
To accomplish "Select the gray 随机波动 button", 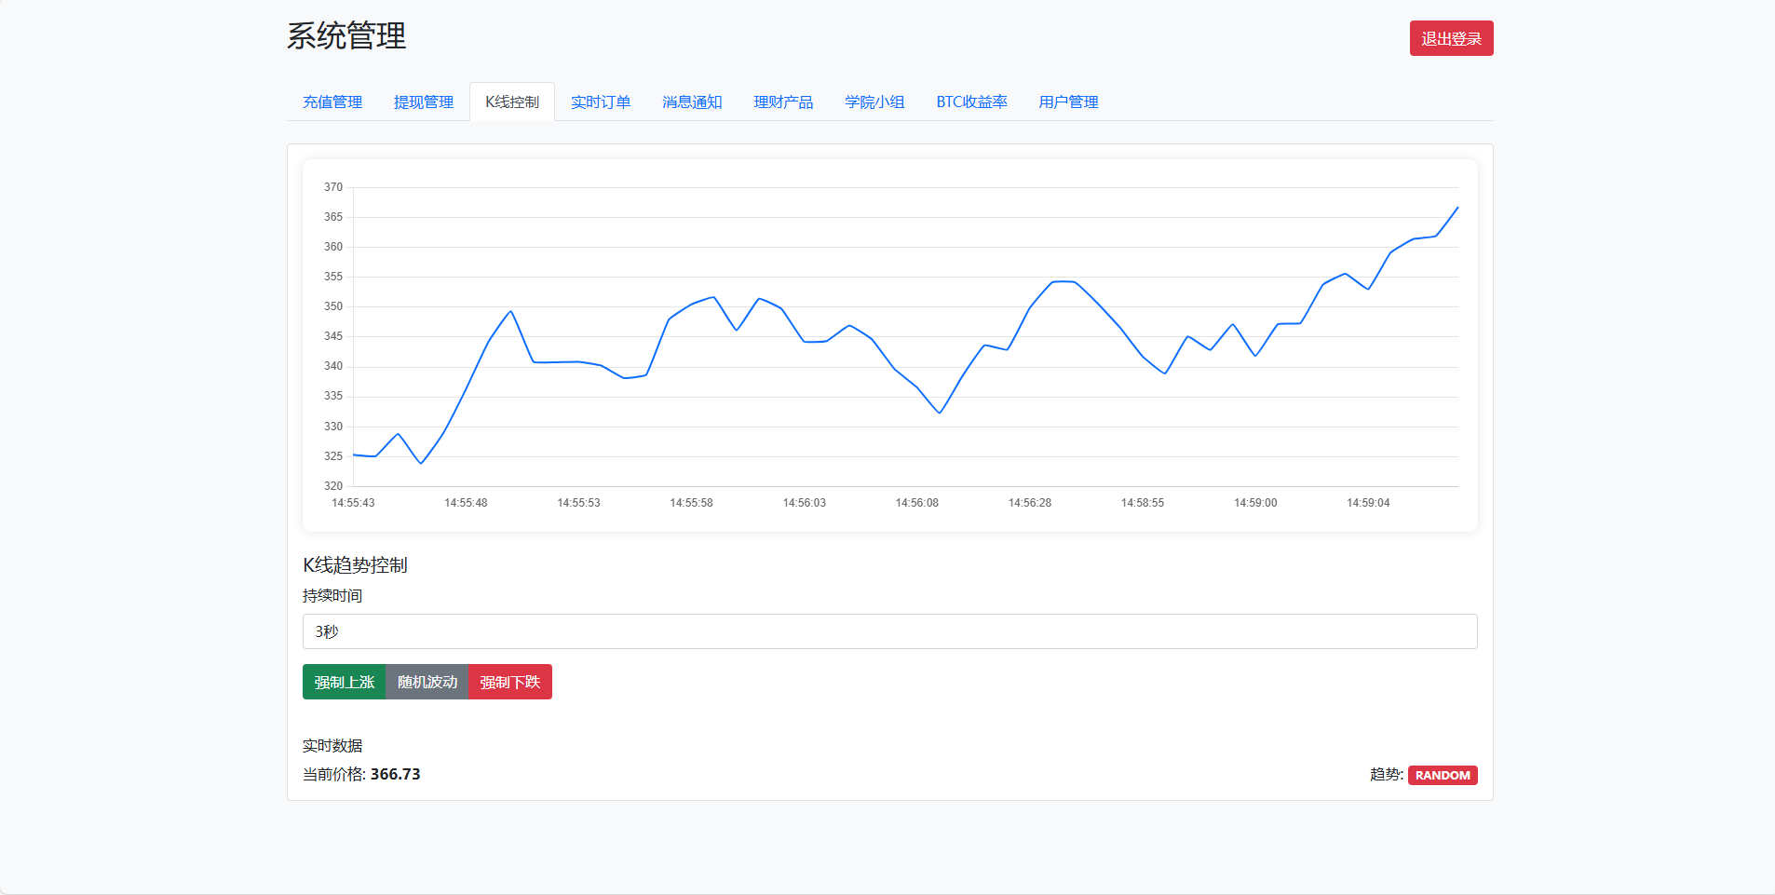I will [427, 682].
